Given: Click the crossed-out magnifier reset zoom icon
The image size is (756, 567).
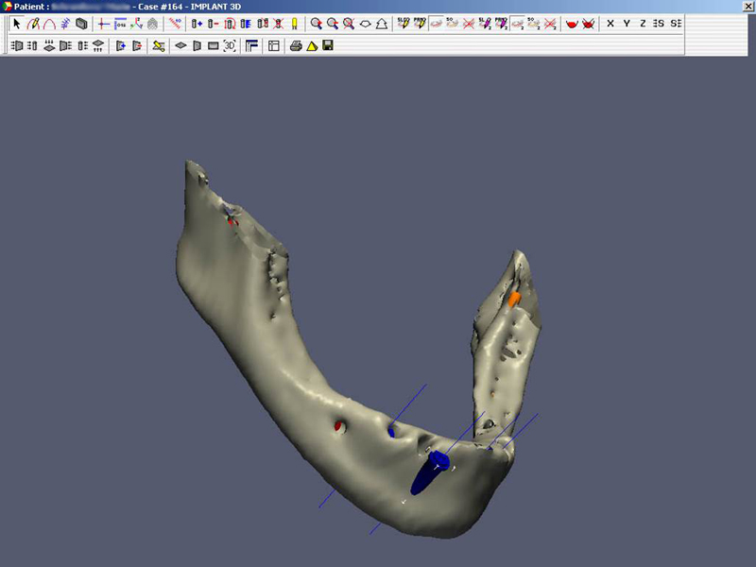Looking at the screenshot, I should tap(349, 23).
